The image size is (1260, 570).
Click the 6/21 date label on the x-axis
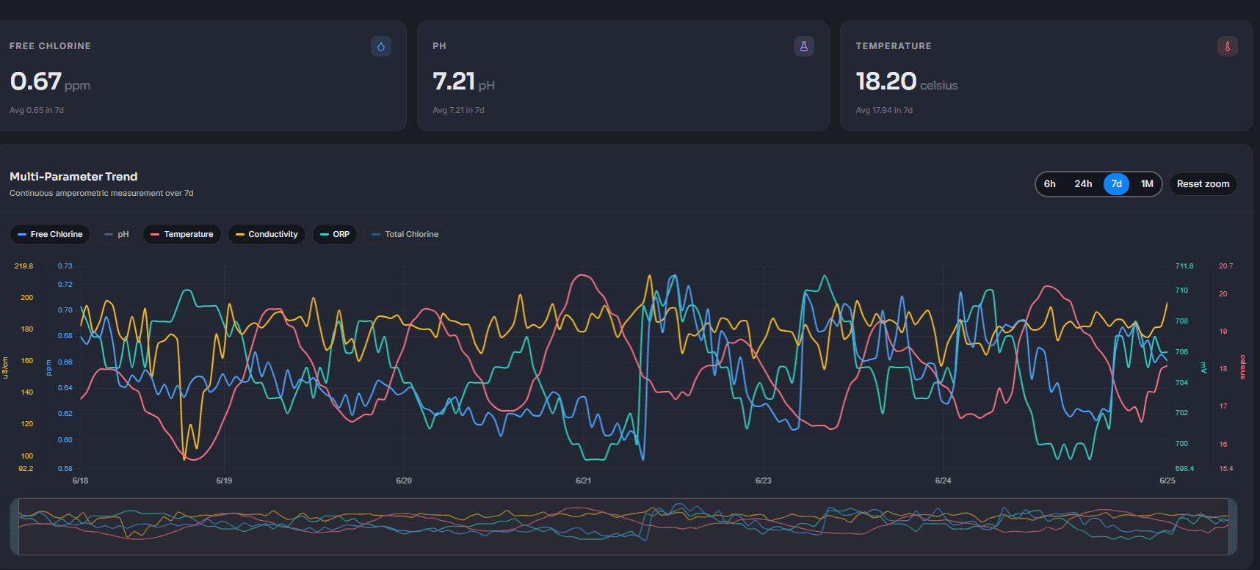tap(583, 481)
